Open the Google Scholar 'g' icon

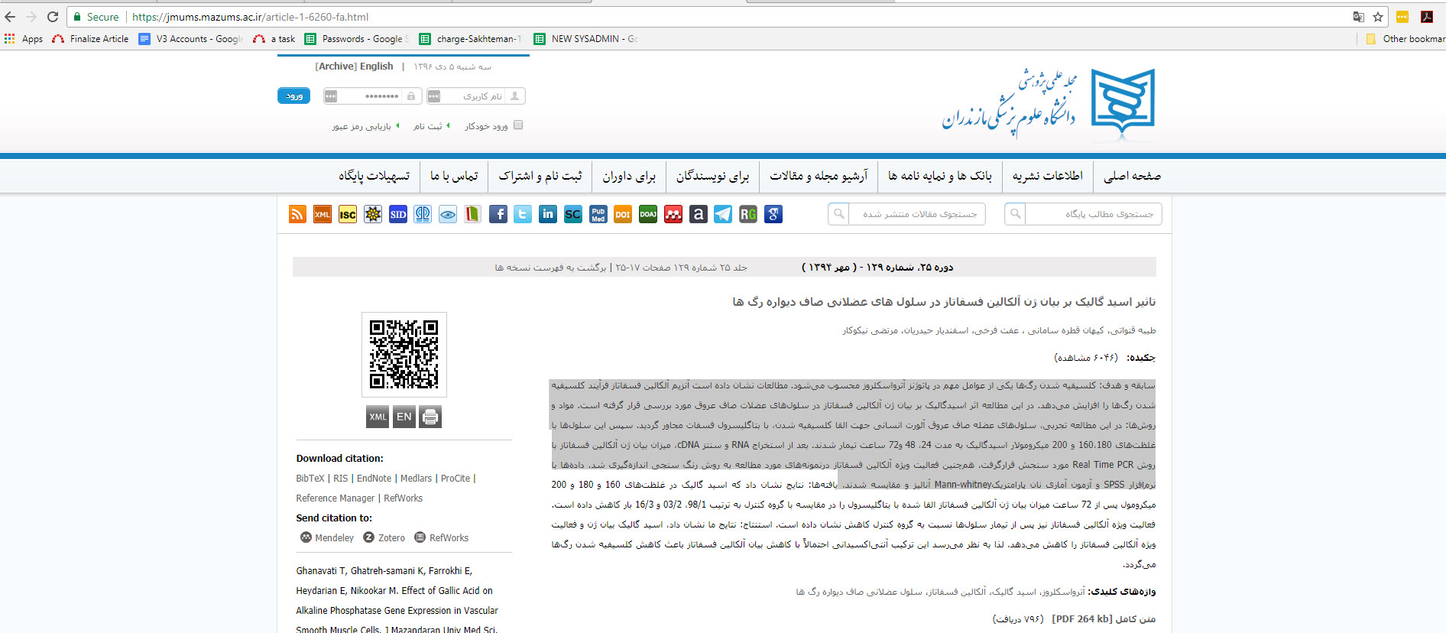(773, 215)
